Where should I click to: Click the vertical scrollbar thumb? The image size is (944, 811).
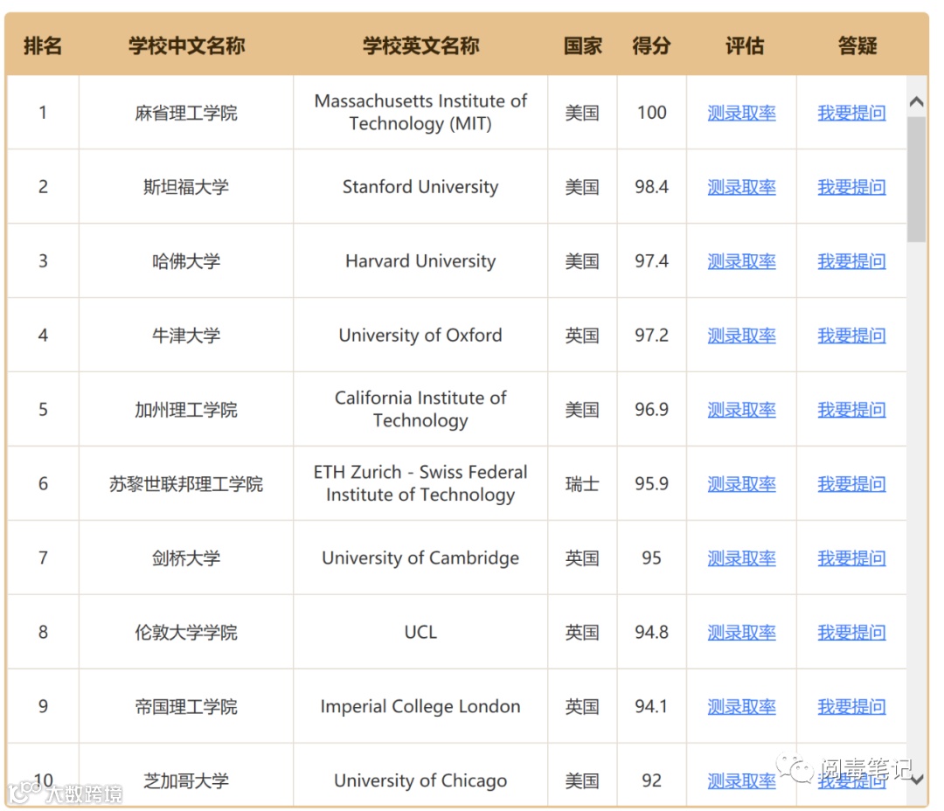[x=916, y=179]
